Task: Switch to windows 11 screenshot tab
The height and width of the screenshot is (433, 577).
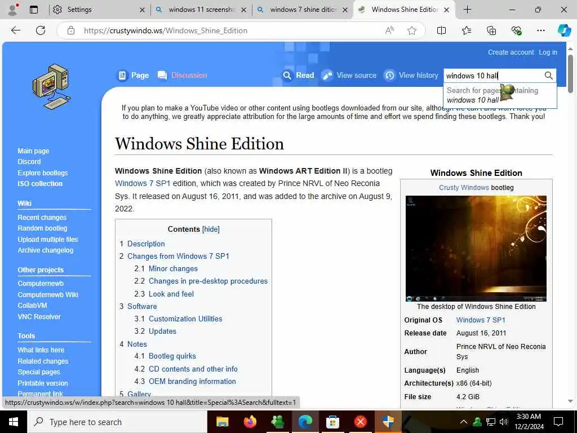Action: point(201,10)
